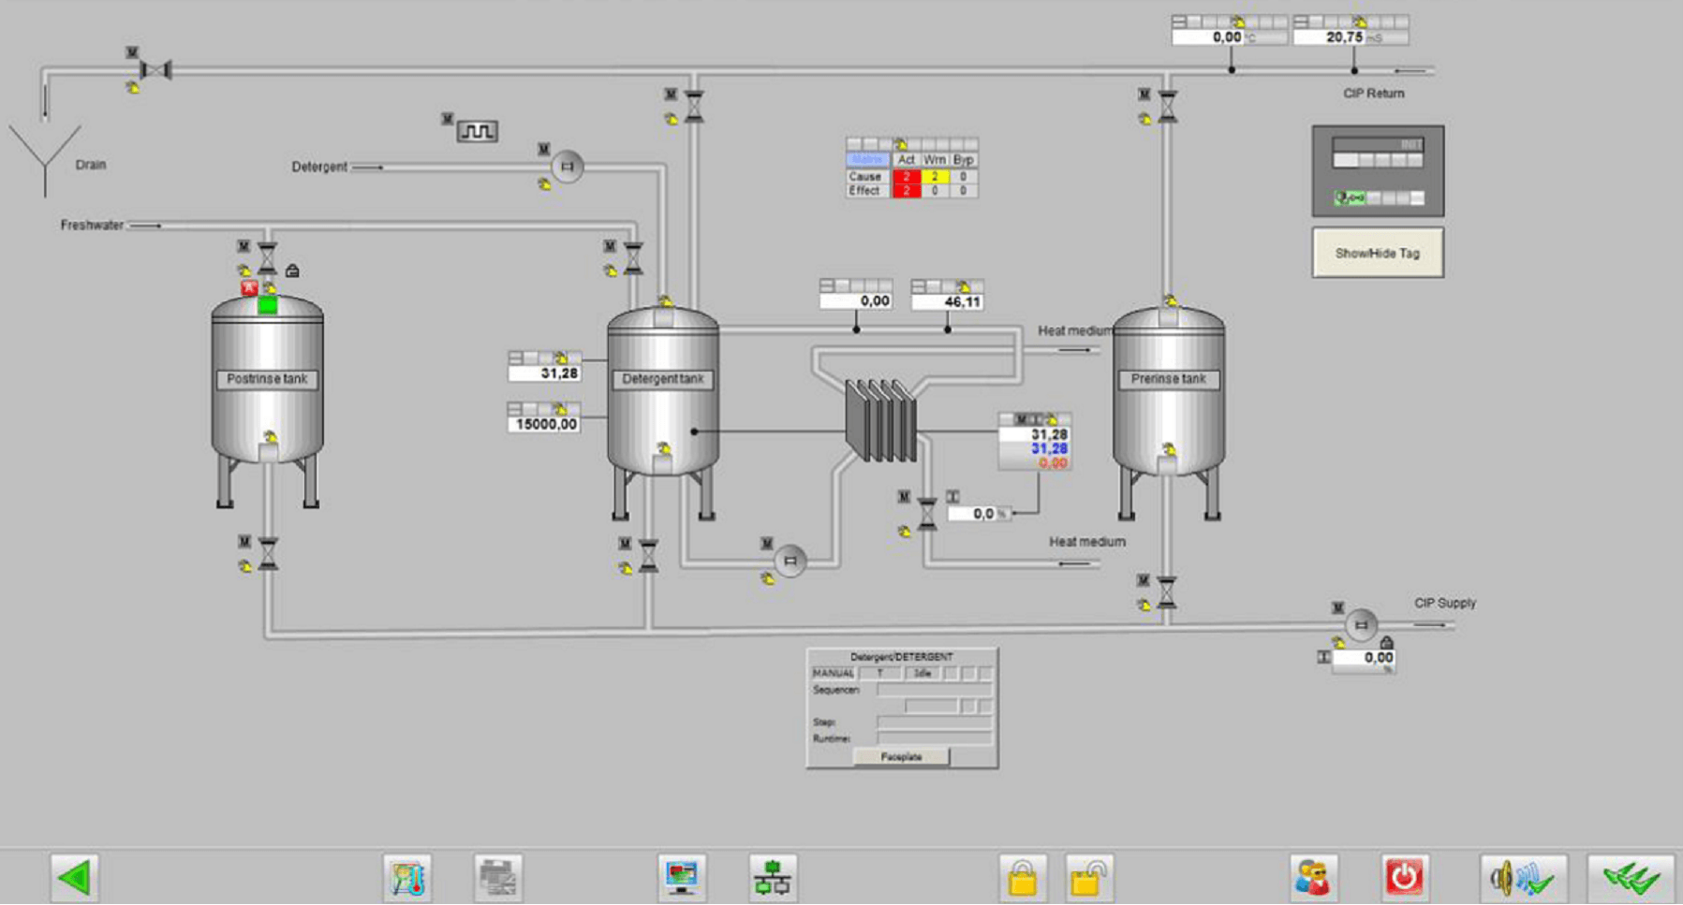Click the green back arrow button
Viewport: 1683px width, 905px height.
click(74, 878)
